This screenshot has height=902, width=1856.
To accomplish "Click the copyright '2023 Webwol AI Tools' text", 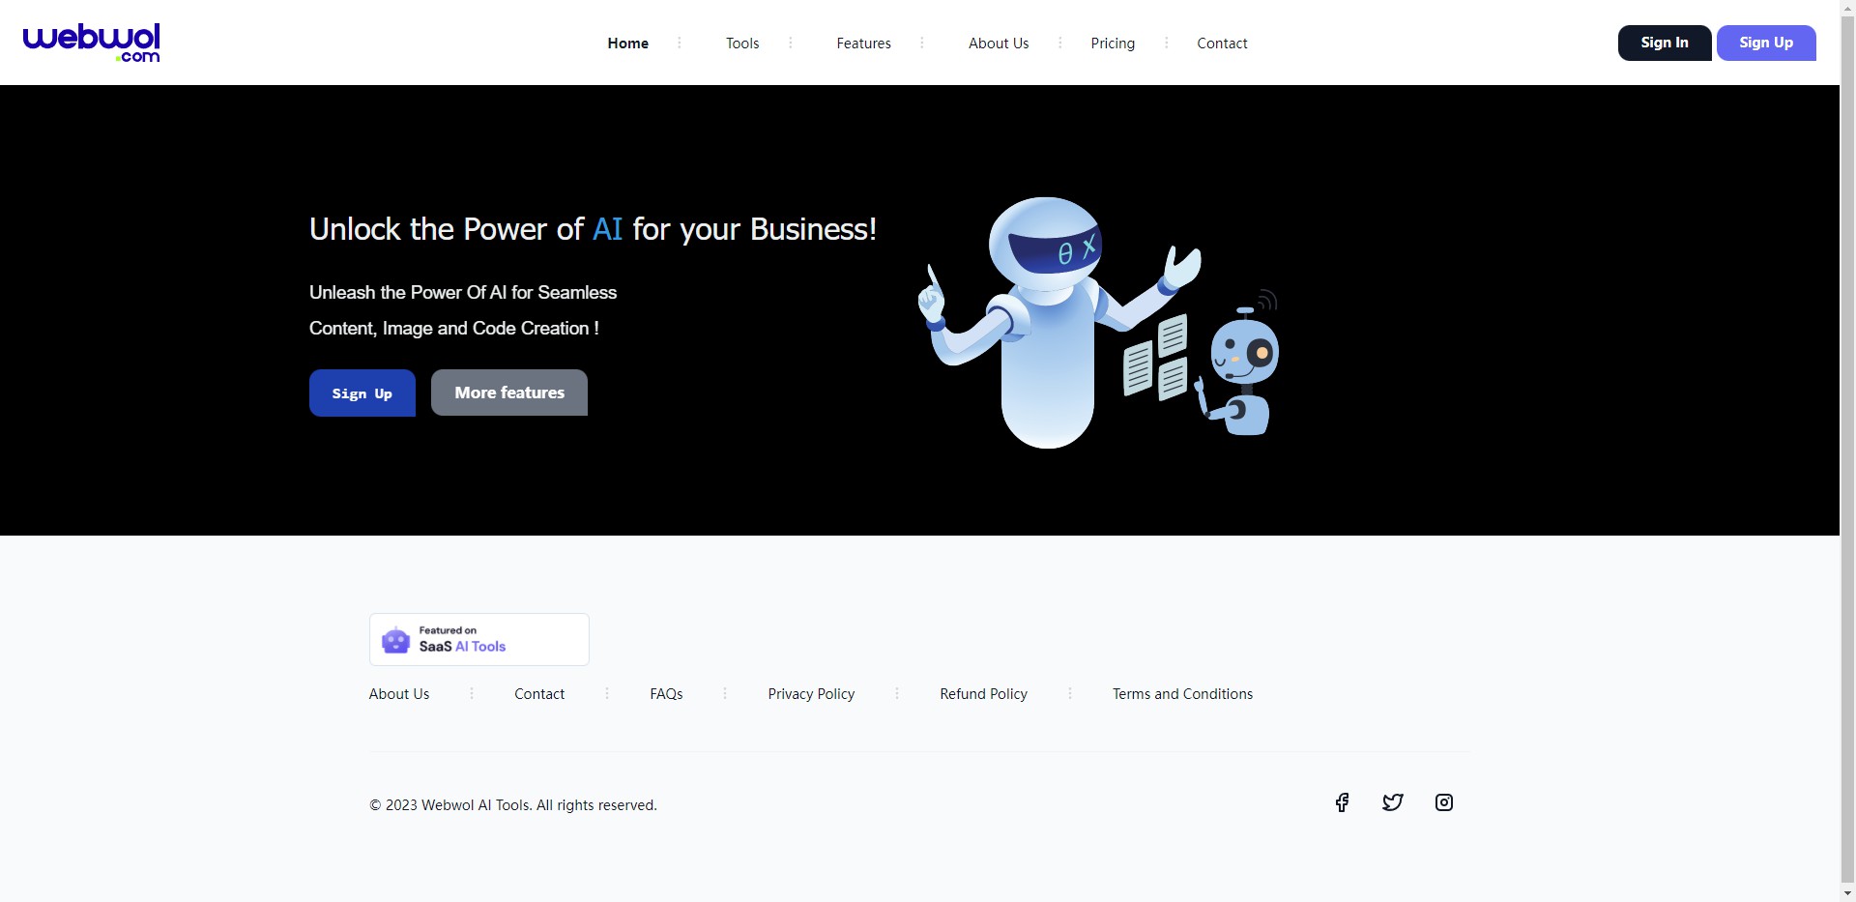I will (x=513, y=805).
